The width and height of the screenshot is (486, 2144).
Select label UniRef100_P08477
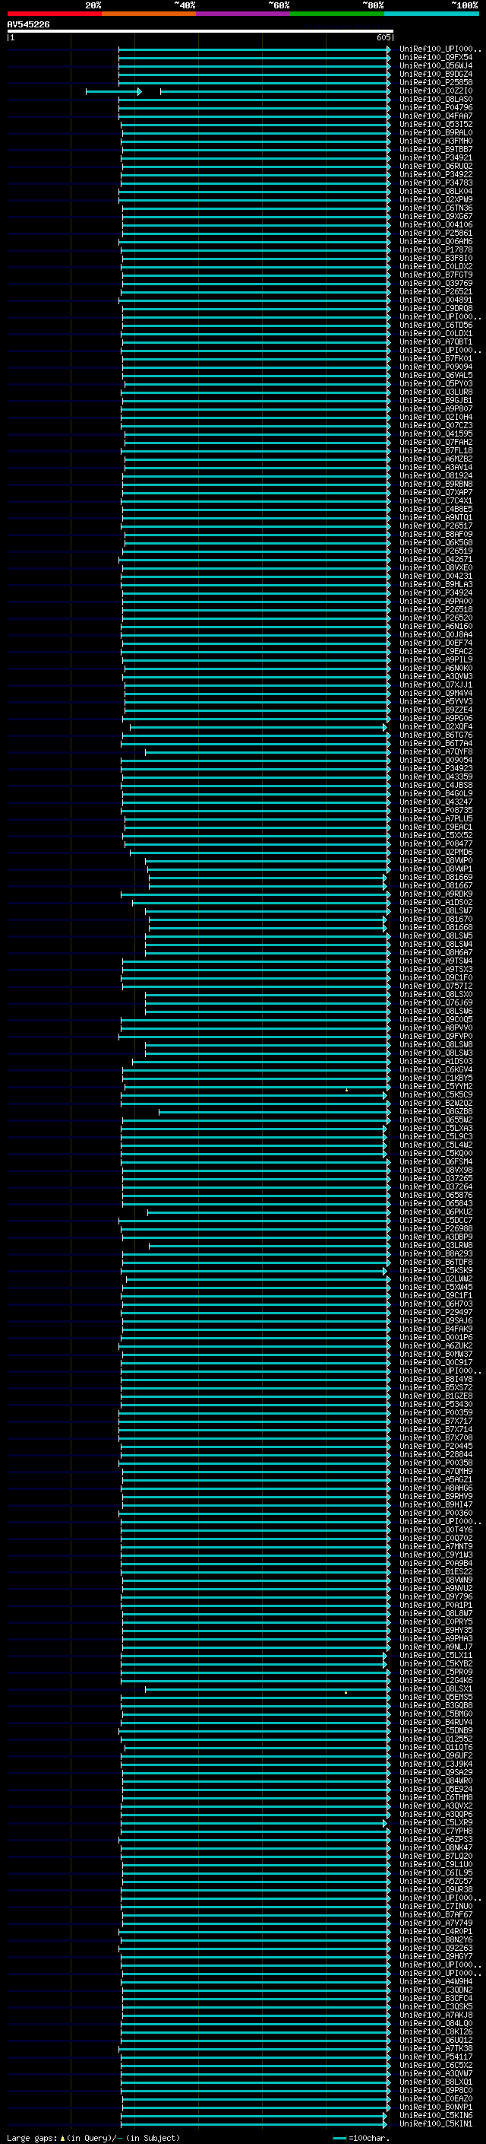tap(436, 844)
